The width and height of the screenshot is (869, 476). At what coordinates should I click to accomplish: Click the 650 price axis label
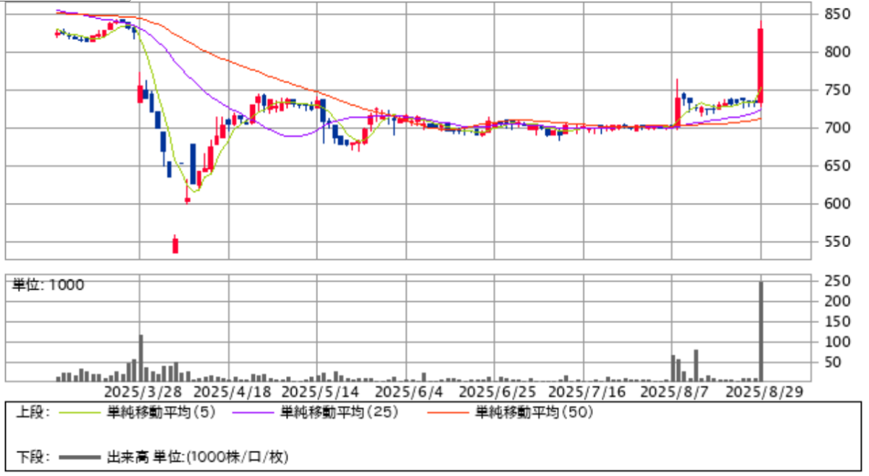[x=836, y=166]
